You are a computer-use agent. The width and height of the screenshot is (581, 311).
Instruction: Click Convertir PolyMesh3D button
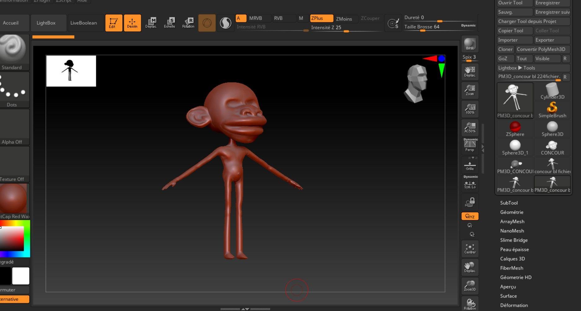point(543,49)
